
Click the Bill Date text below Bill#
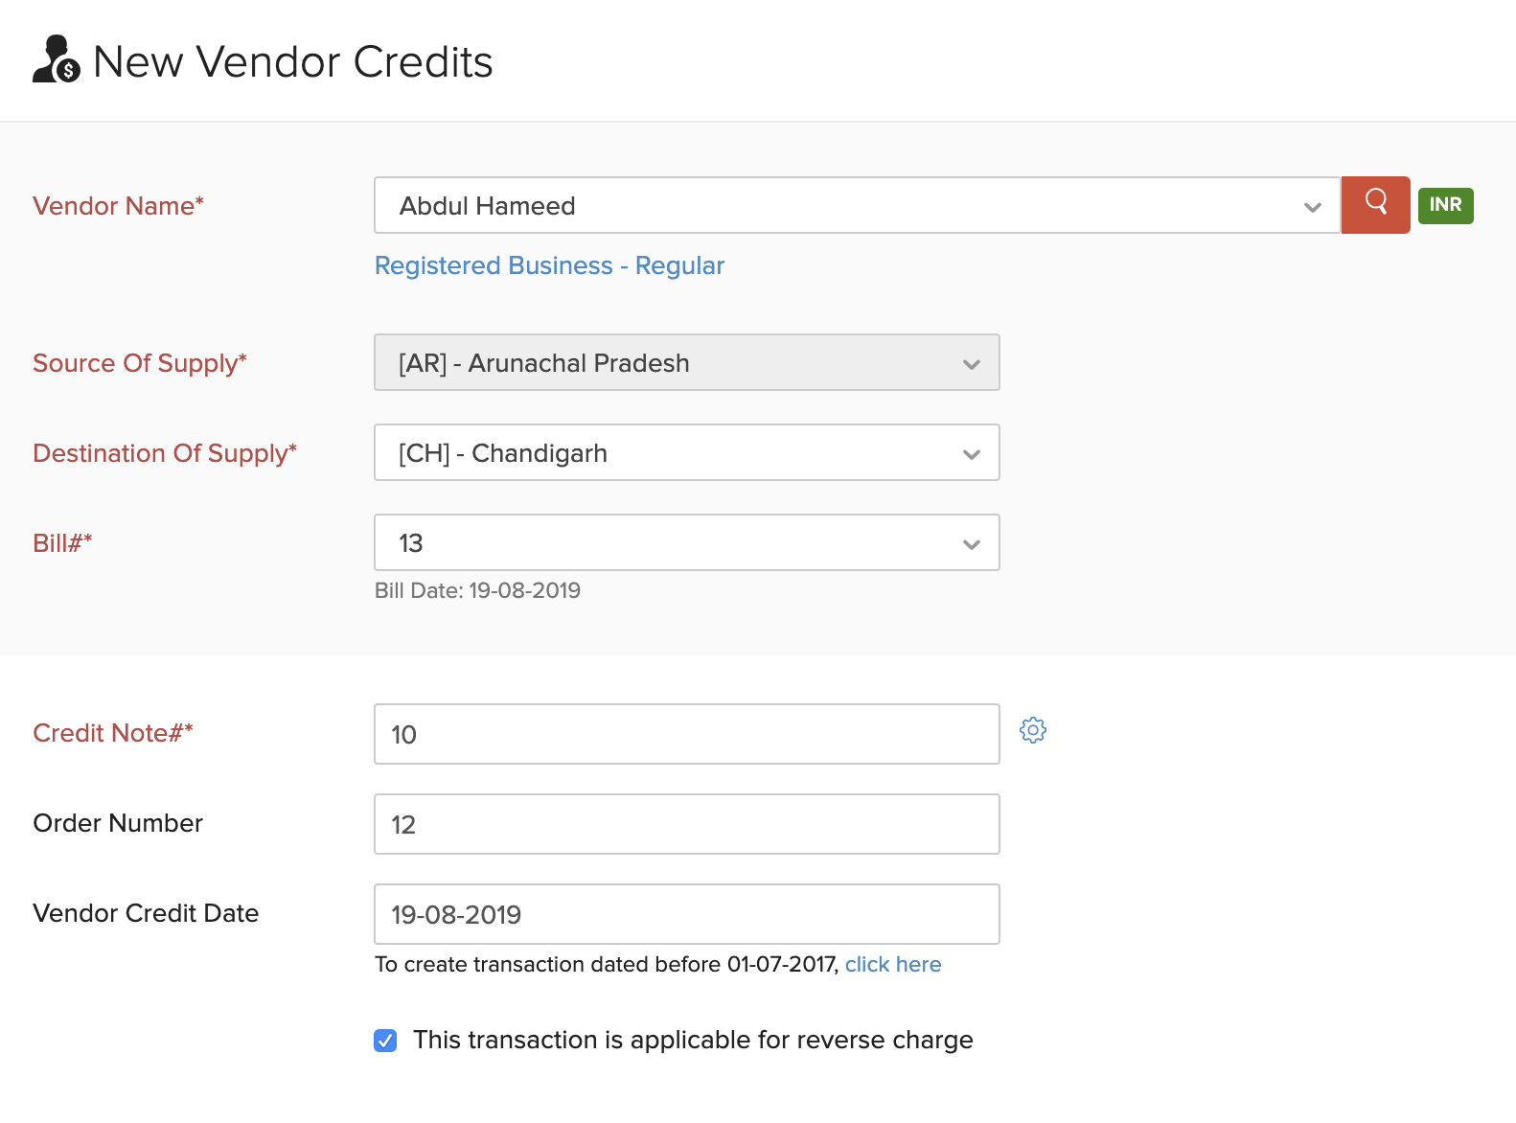click(477, 591)
